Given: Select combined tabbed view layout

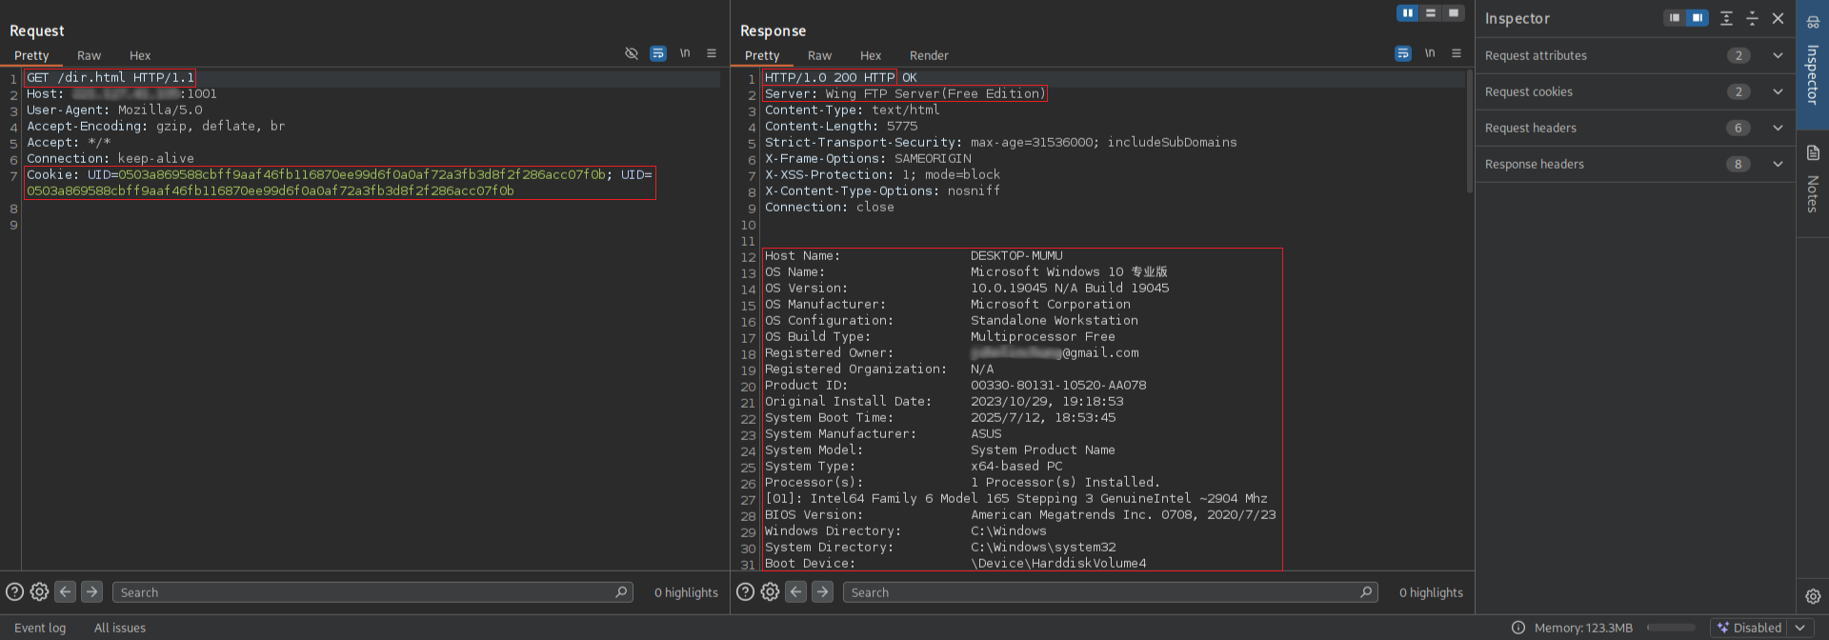Looking at the screenshot, I should tap(1453, 13).
